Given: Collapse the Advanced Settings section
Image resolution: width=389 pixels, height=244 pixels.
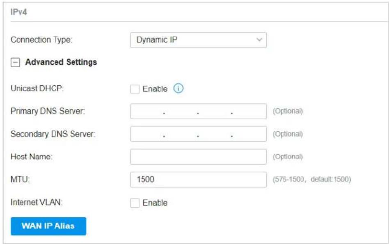Looking at the screenshot, I should (x=15, y=62).
